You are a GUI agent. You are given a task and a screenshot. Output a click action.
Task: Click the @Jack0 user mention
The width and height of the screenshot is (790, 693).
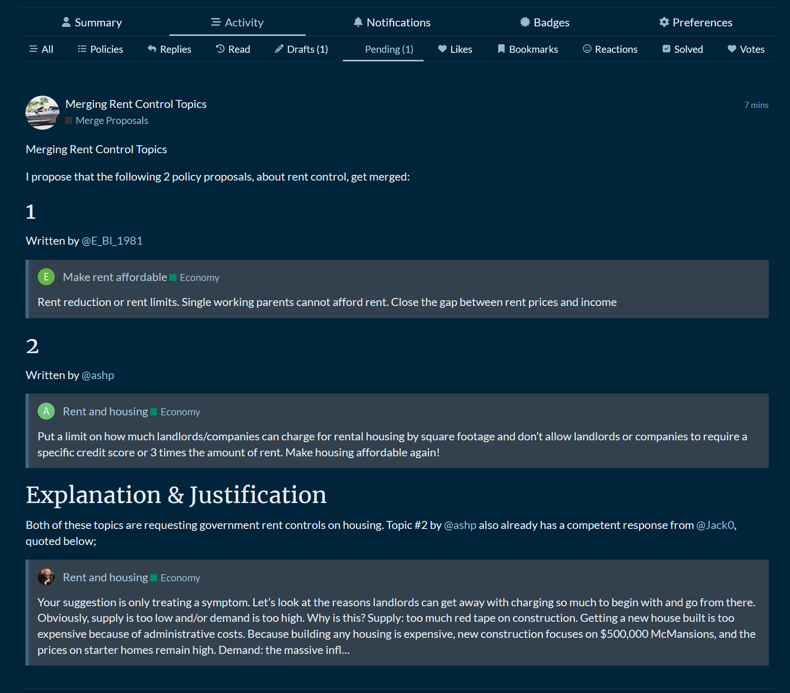pos(715,525)
